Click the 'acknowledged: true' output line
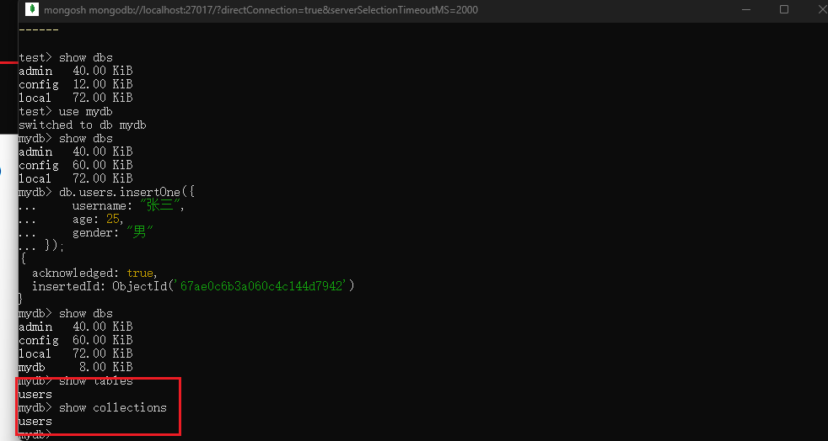This screenshot has height=441, width=828. (93, 273)
